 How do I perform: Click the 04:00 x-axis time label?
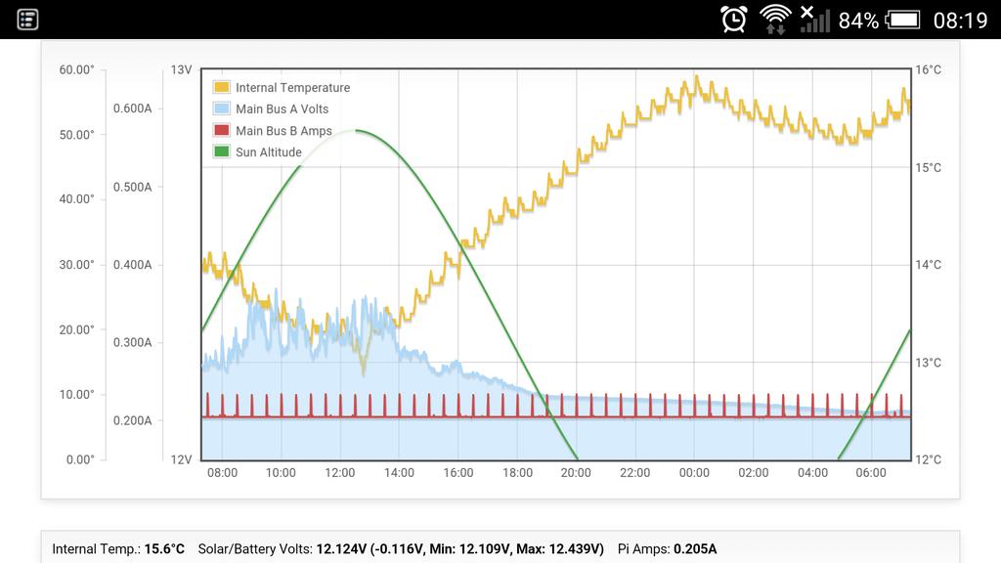[812, 473]
